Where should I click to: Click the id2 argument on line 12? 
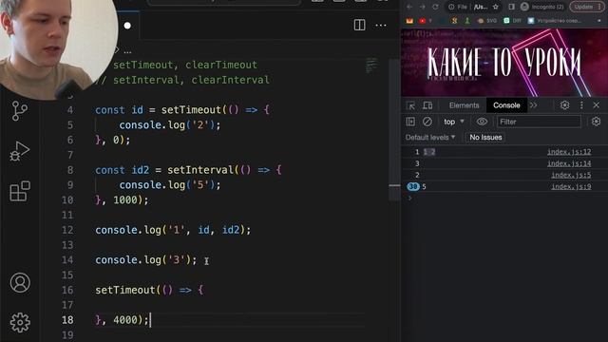231,230
